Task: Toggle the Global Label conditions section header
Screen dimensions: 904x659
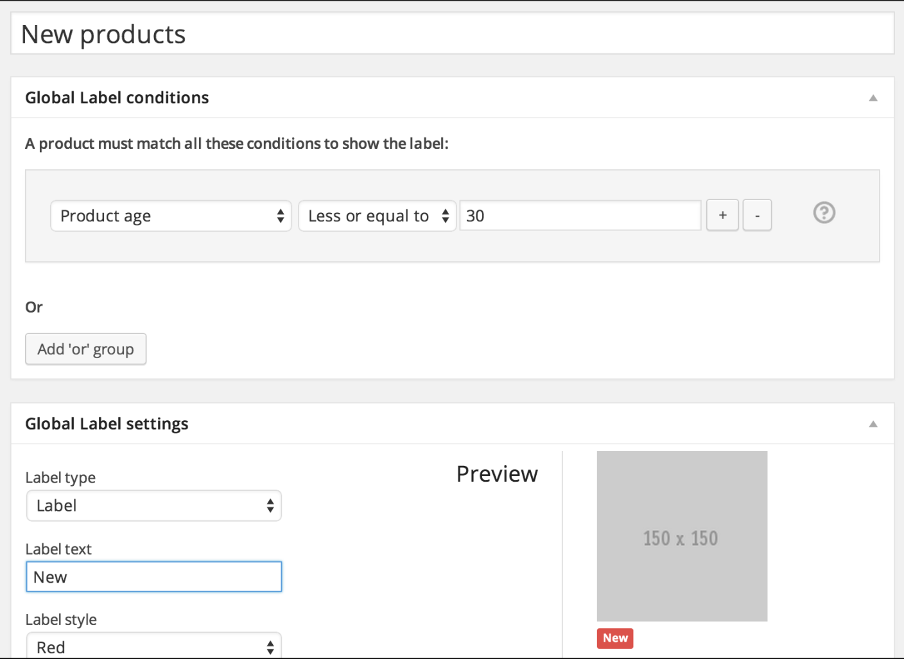Action: (x=117, y=98)
